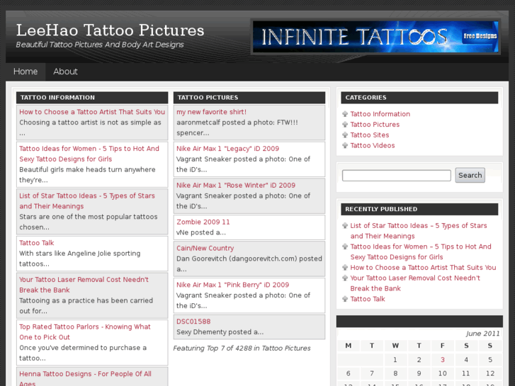Open recently published Your Tattoo Laser Removal Cost
The image size is (515, 386).
click(x=415, y=283)
